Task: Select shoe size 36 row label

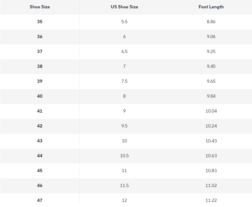Action: pyautogui.click(x=40, y=37)
